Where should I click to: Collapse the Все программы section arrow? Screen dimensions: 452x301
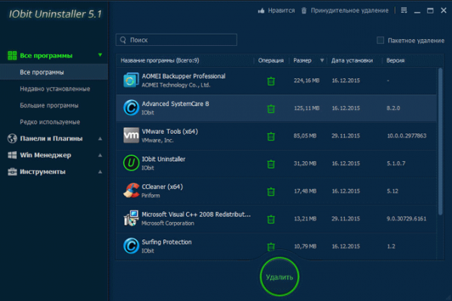100,55
